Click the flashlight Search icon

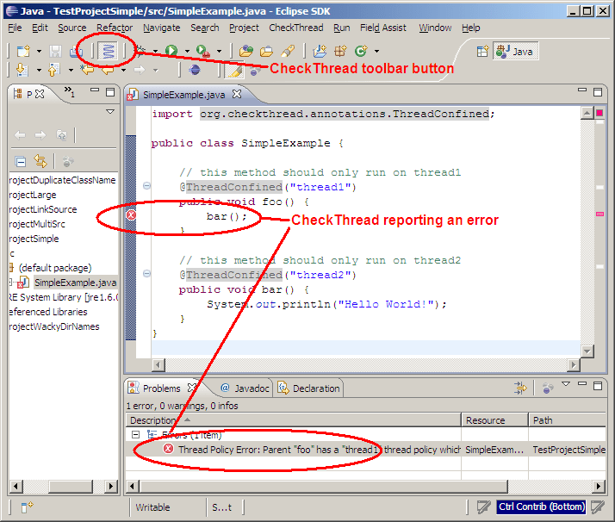(x=288, y=51)
